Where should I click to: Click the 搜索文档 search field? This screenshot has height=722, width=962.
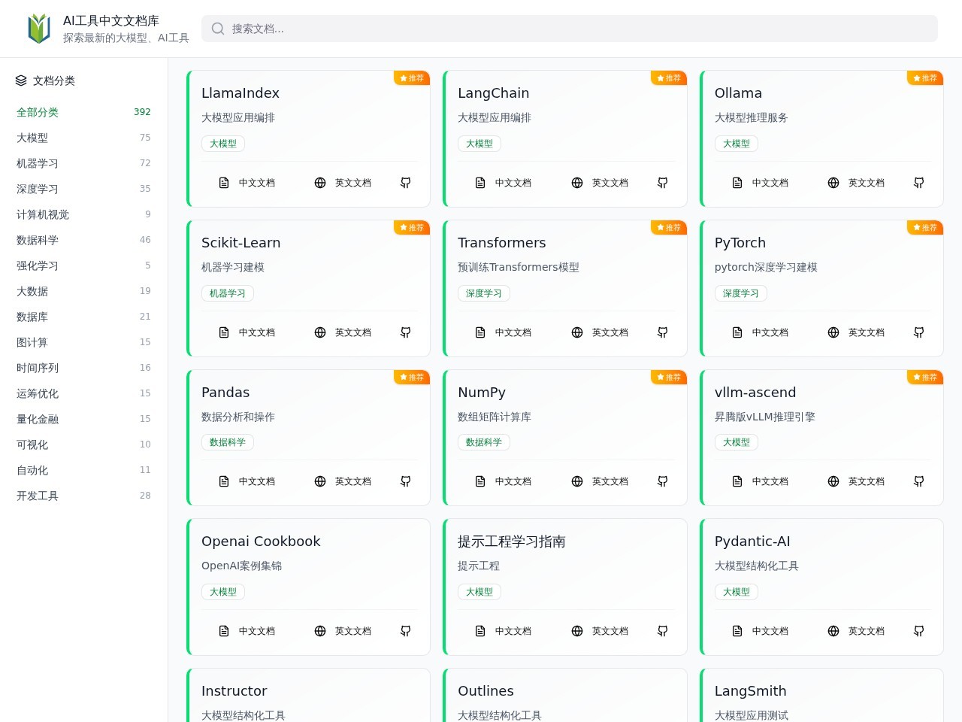[570, 29]
